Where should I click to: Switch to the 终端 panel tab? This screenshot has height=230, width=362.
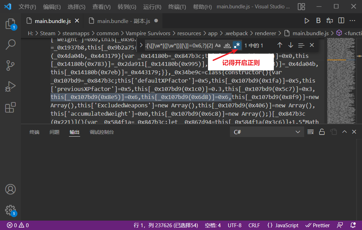pyautogui.click(x=34, y=132)
